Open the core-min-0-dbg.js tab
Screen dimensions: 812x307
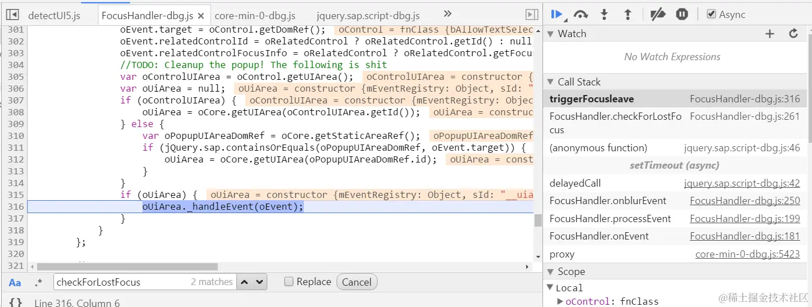(x=255, y=16)
